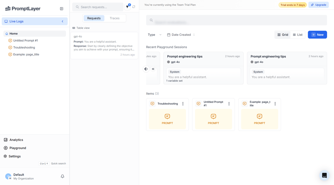Click the PromptLayer logo
This screenshot has height=185, width=334.
23,8
